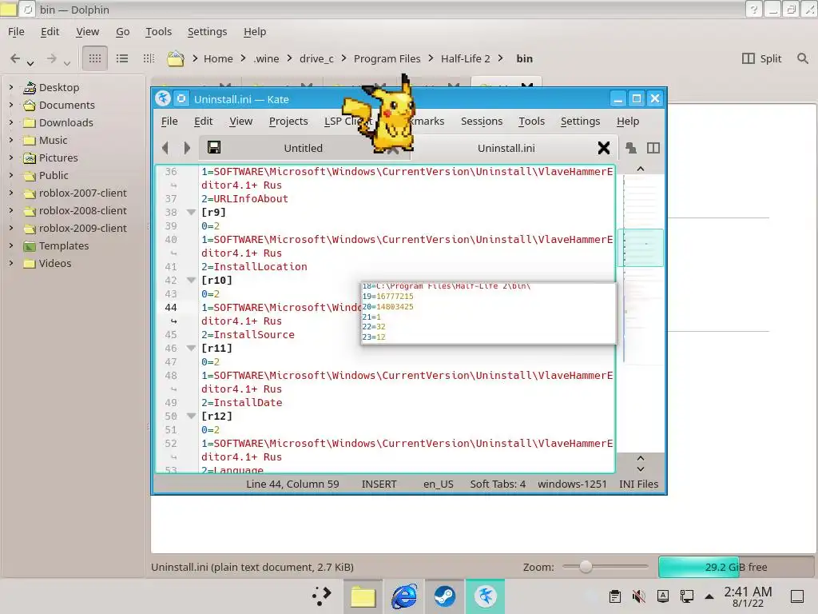Switch Dolphin to Icons view mode
This screenshot has width=818, height=614.
95,58
